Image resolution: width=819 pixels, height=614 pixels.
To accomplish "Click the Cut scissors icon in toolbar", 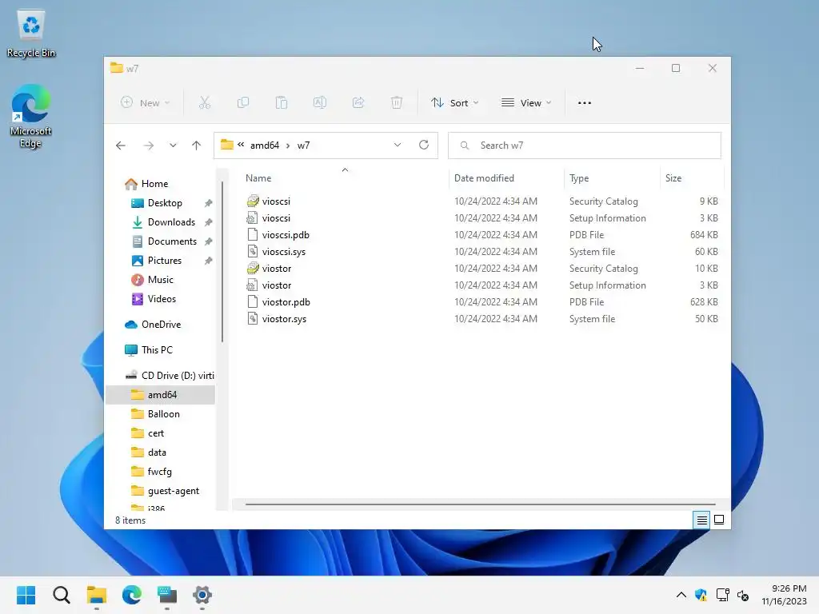I will point(204,103).
